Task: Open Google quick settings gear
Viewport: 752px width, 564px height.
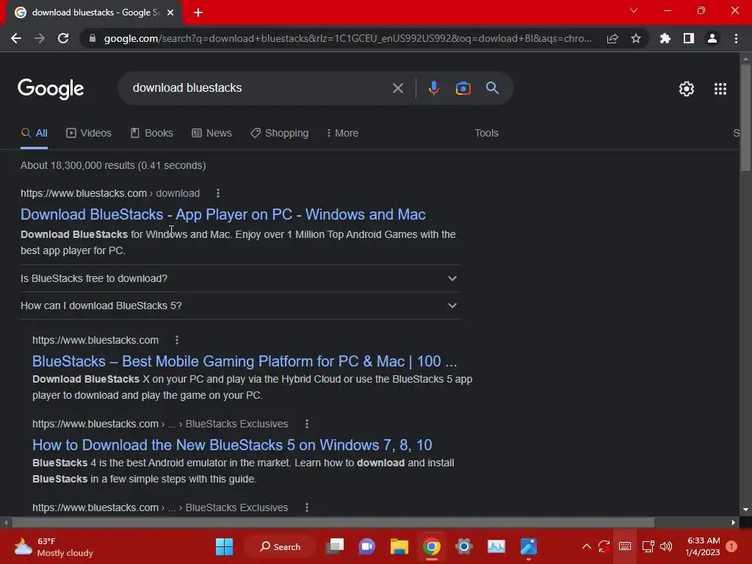Action: tap(687, 89)
